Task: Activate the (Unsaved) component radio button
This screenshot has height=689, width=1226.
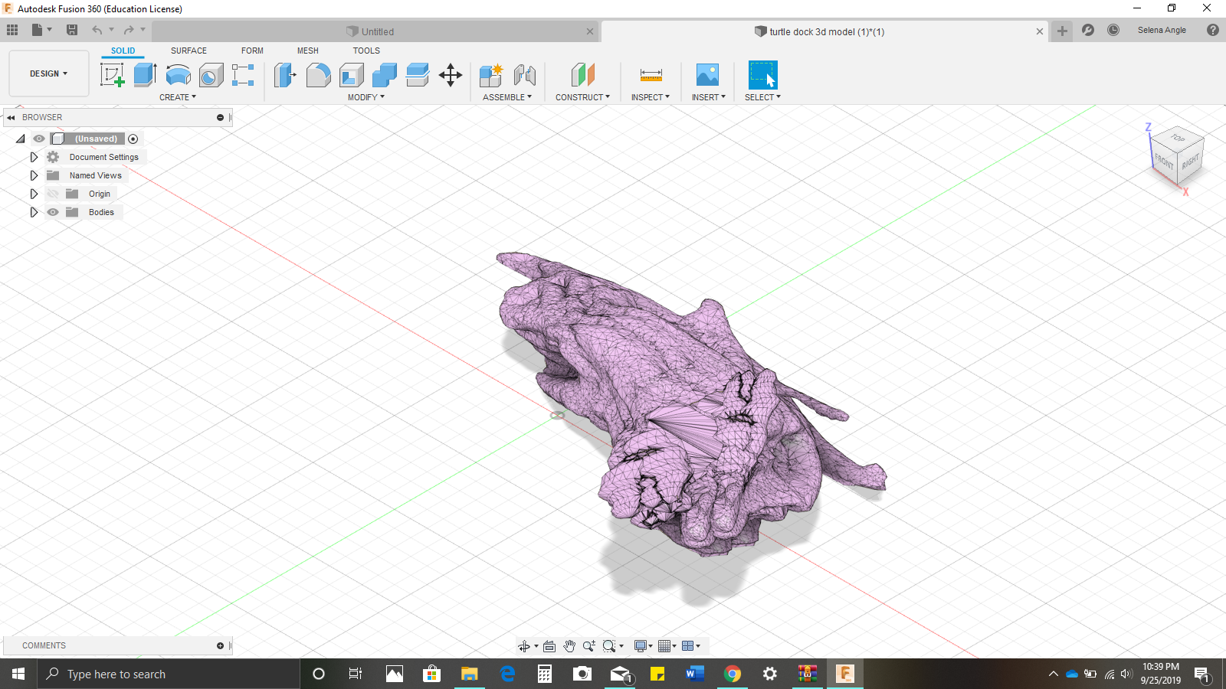Action: point(133,139)
